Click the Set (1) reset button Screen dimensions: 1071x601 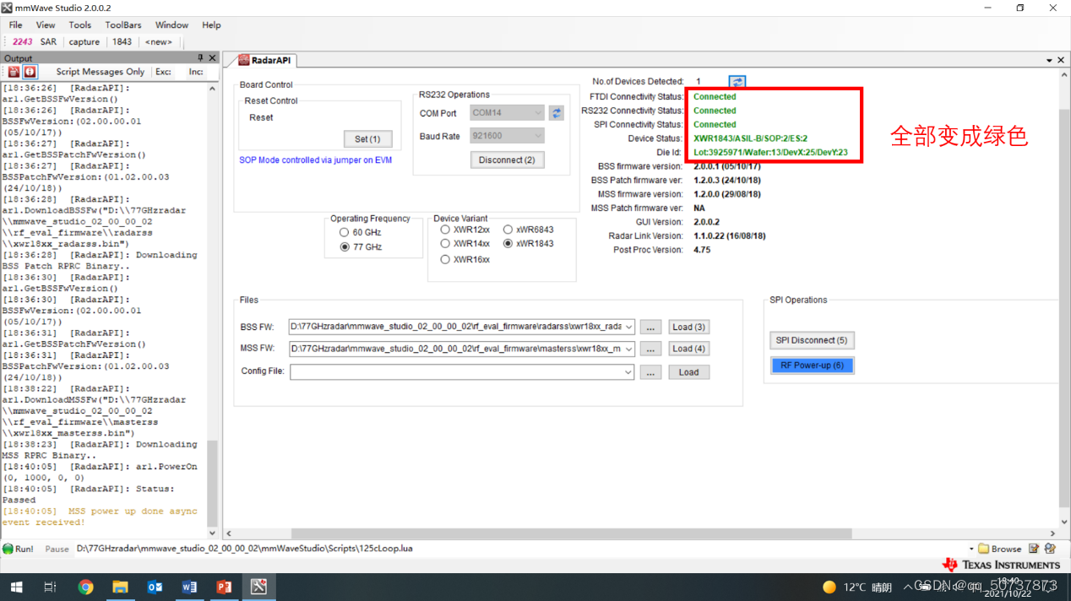click(x=367, y=138)
